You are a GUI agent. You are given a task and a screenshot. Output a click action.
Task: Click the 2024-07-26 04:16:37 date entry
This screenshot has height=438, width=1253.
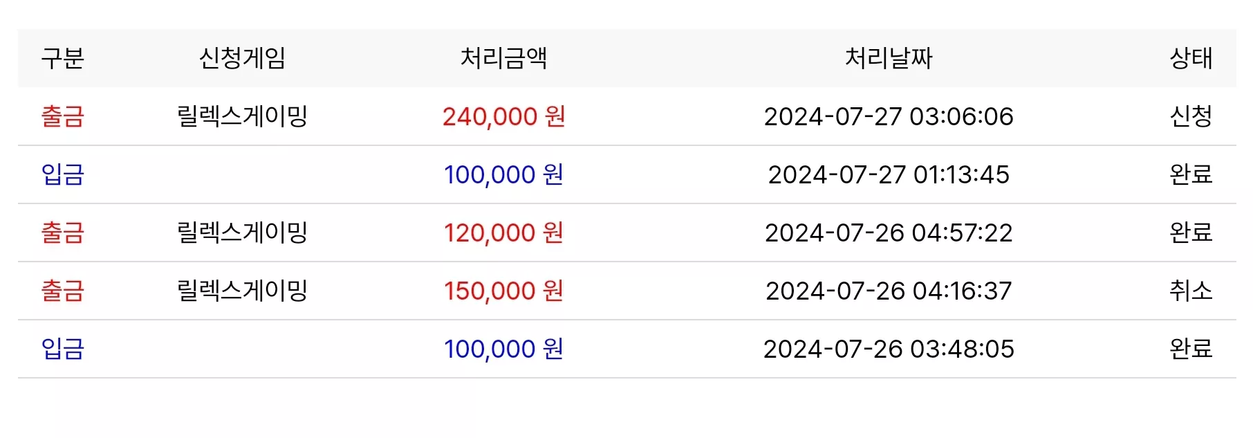coord(889,291)
